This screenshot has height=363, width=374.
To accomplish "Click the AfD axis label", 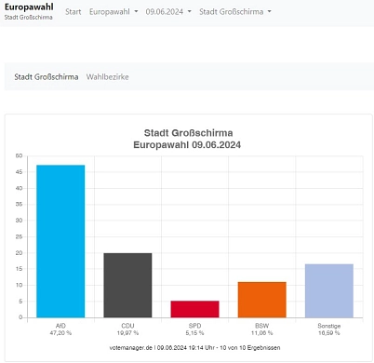I will click(x=60, y=326).
